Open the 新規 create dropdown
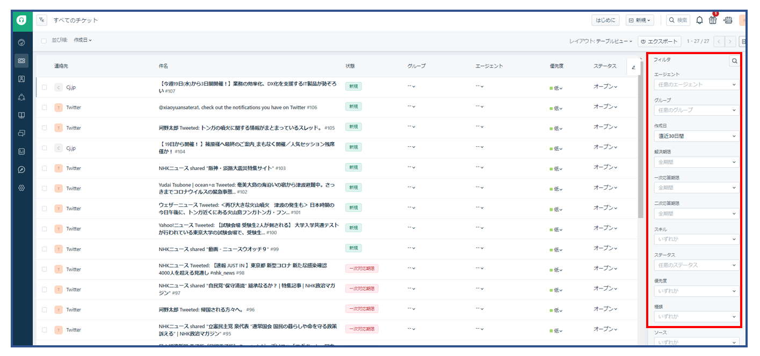760x356 pixels. pos(640,20)
